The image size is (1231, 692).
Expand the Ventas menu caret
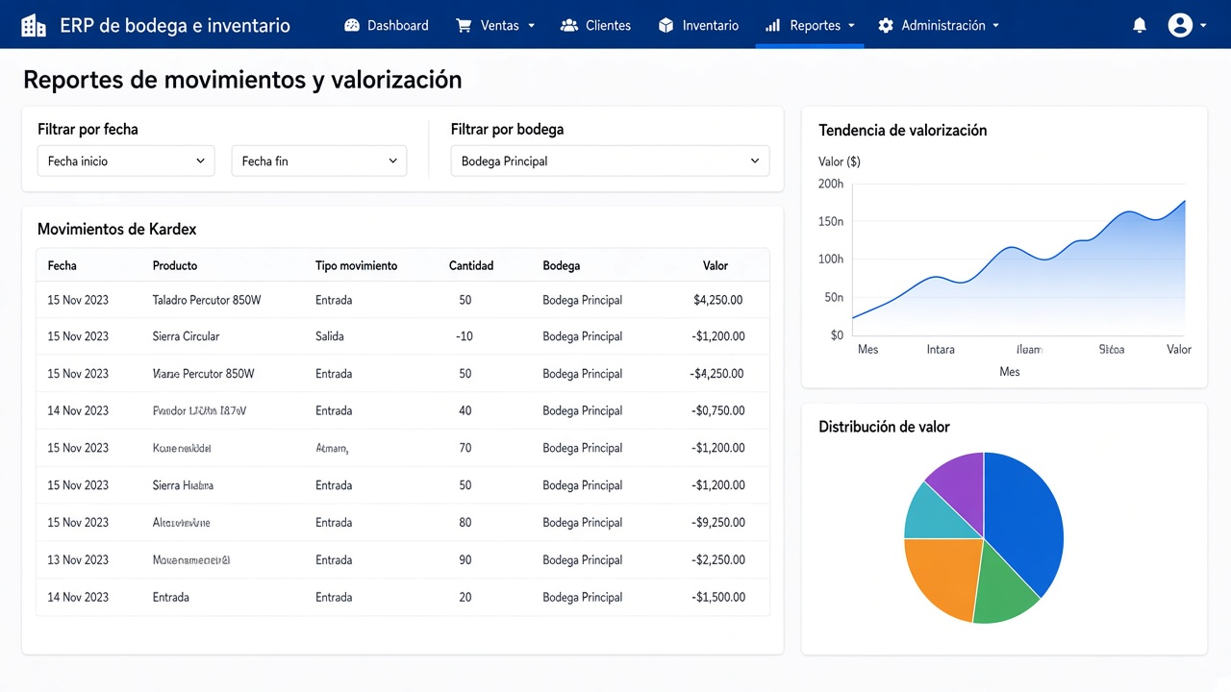531,26
